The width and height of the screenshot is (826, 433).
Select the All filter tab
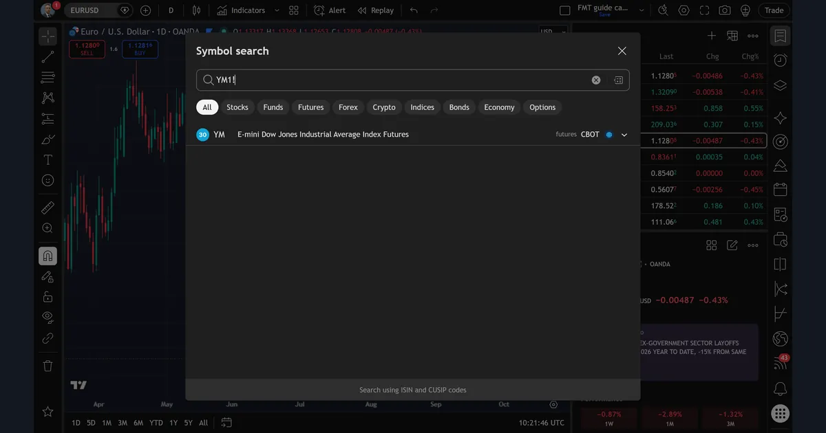point(207,107)
